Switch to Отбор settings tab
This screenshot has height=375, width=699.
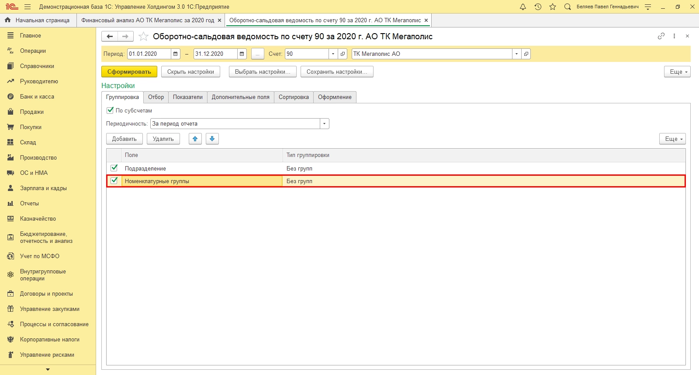click(156, 97)
